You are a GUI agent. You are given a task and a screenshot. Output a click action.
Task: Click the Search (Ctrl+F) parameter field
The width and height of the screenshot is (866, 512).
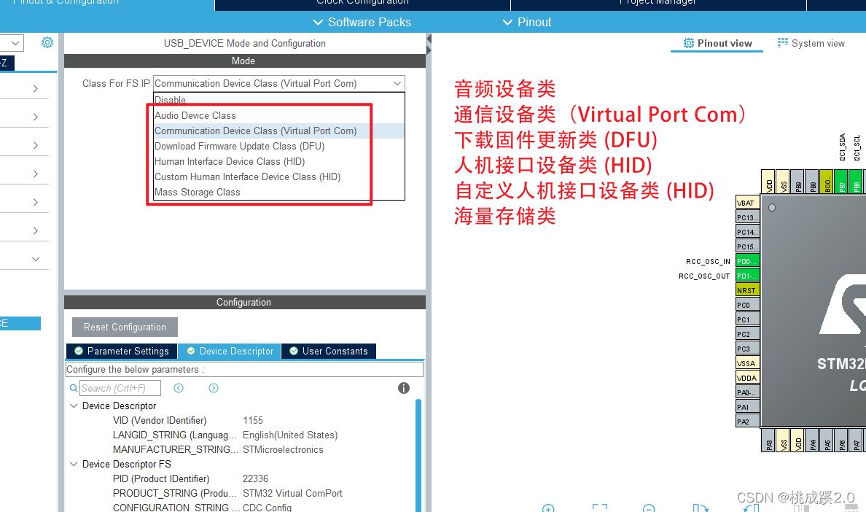120,387
